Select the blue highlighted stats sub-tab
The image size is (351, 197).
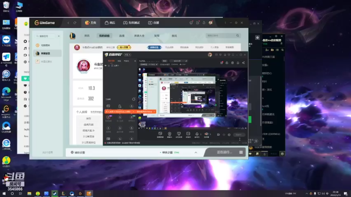point(154,47)
